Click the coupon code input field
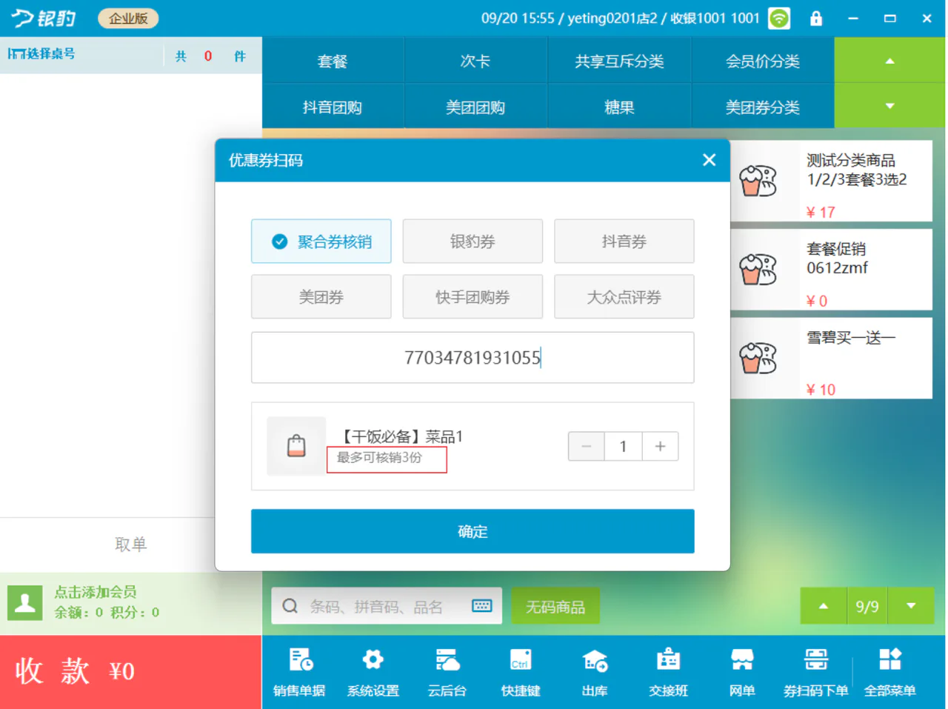Image resolution: width=948 pixels, height=709 pixels. click(473, 358)
